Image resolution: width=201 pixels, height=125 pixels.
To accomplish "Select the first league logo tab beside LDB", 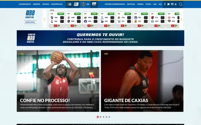I will 69,4.
